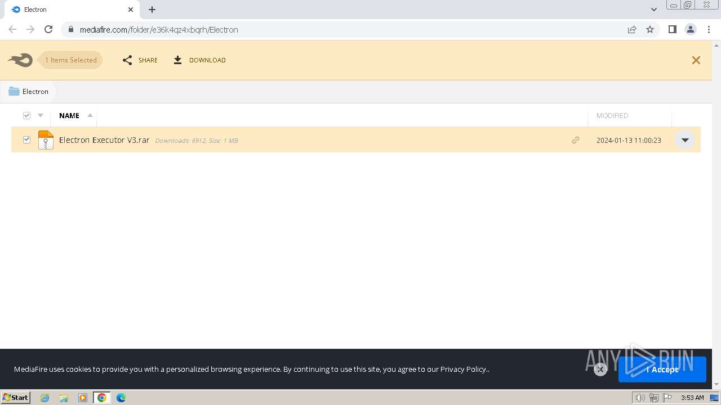The width and height of the screenshot is (721, 405).
Task: Go forward in browser history
Action: pyautogui.click(x=30, y=29)
